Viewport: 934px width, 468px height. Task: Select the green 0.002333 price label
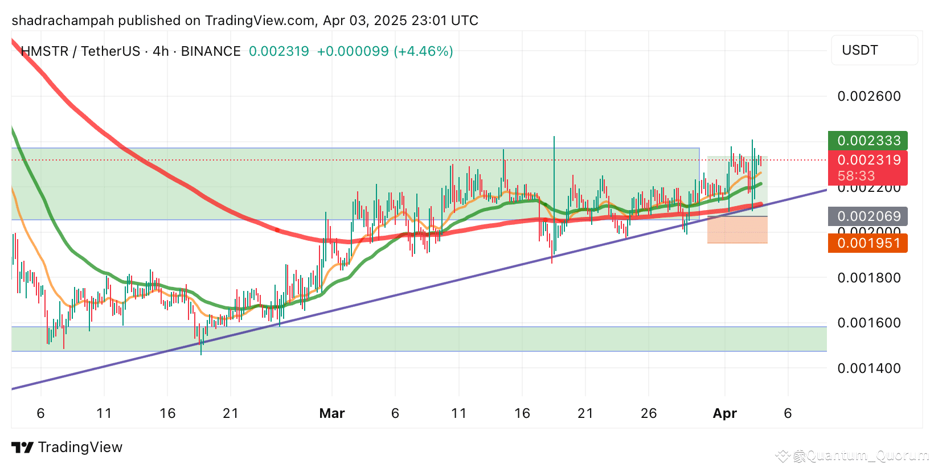tap(868, 141)
